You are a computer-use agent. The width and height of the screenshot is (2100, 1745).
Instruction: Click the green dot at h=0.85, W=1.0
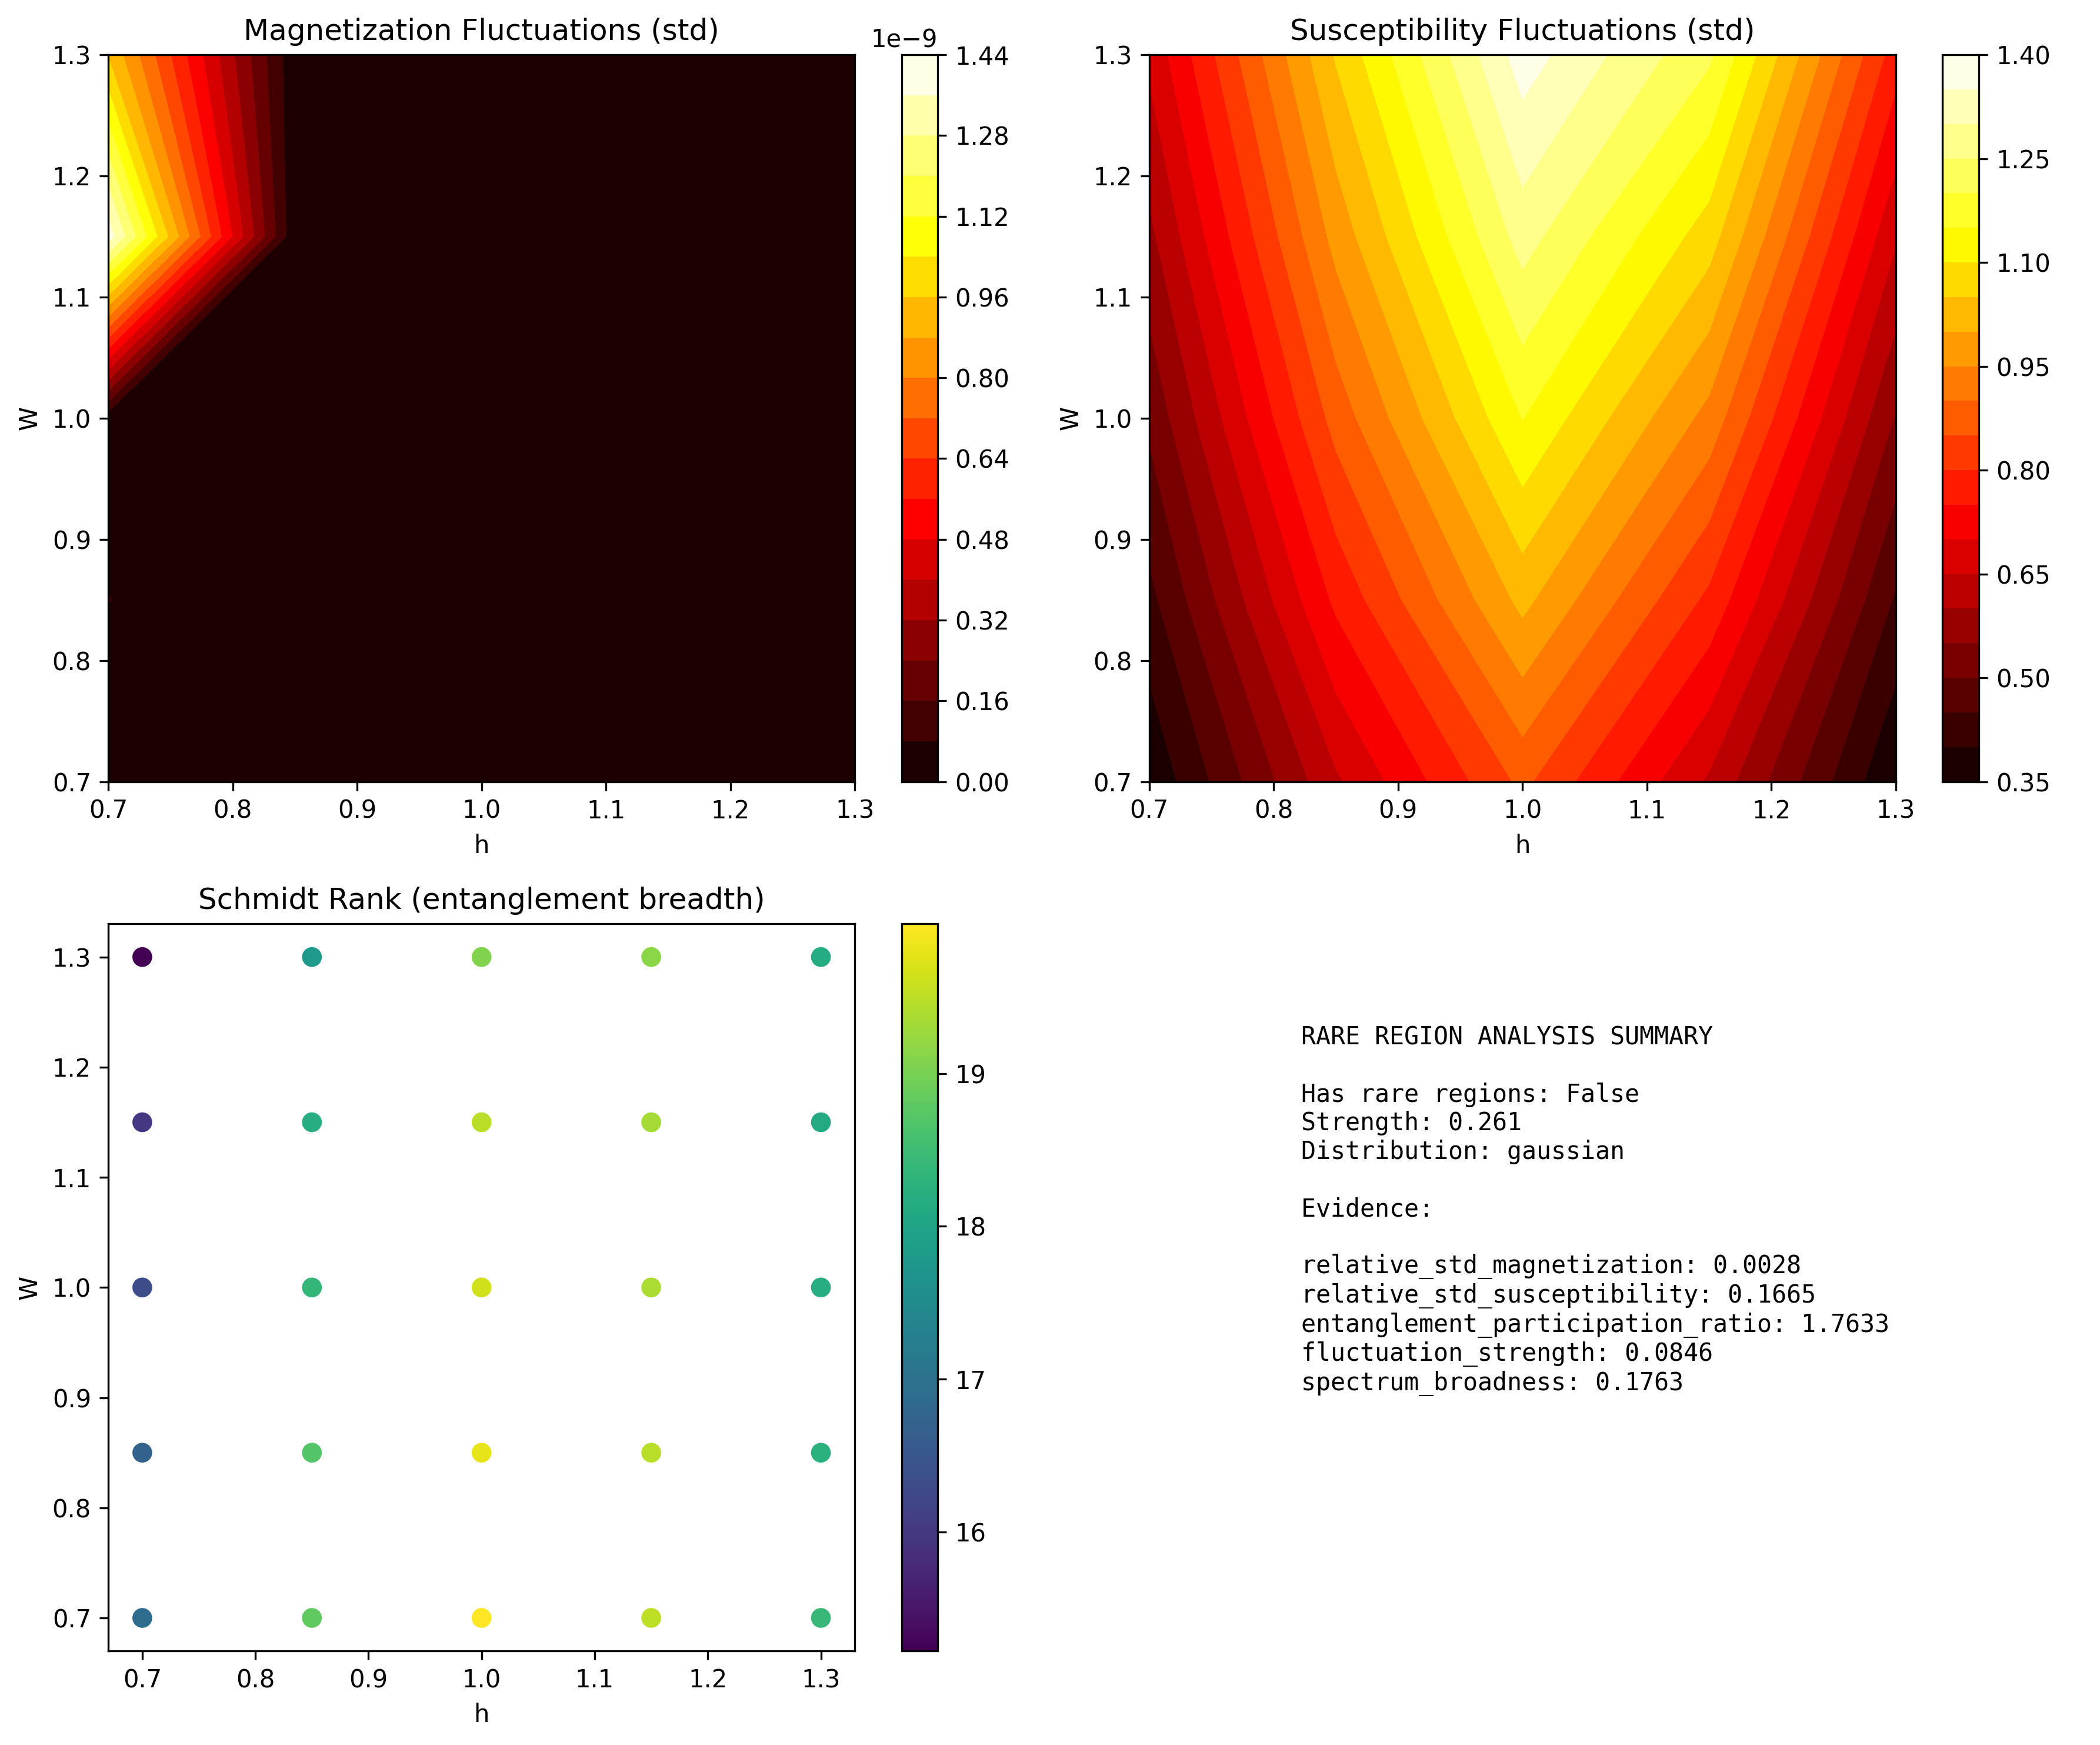(312, 1287)
